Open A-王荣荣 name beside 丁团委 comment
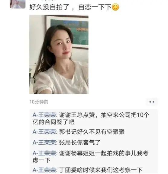Viewport: 168px width, 174px height. (44, 170)
